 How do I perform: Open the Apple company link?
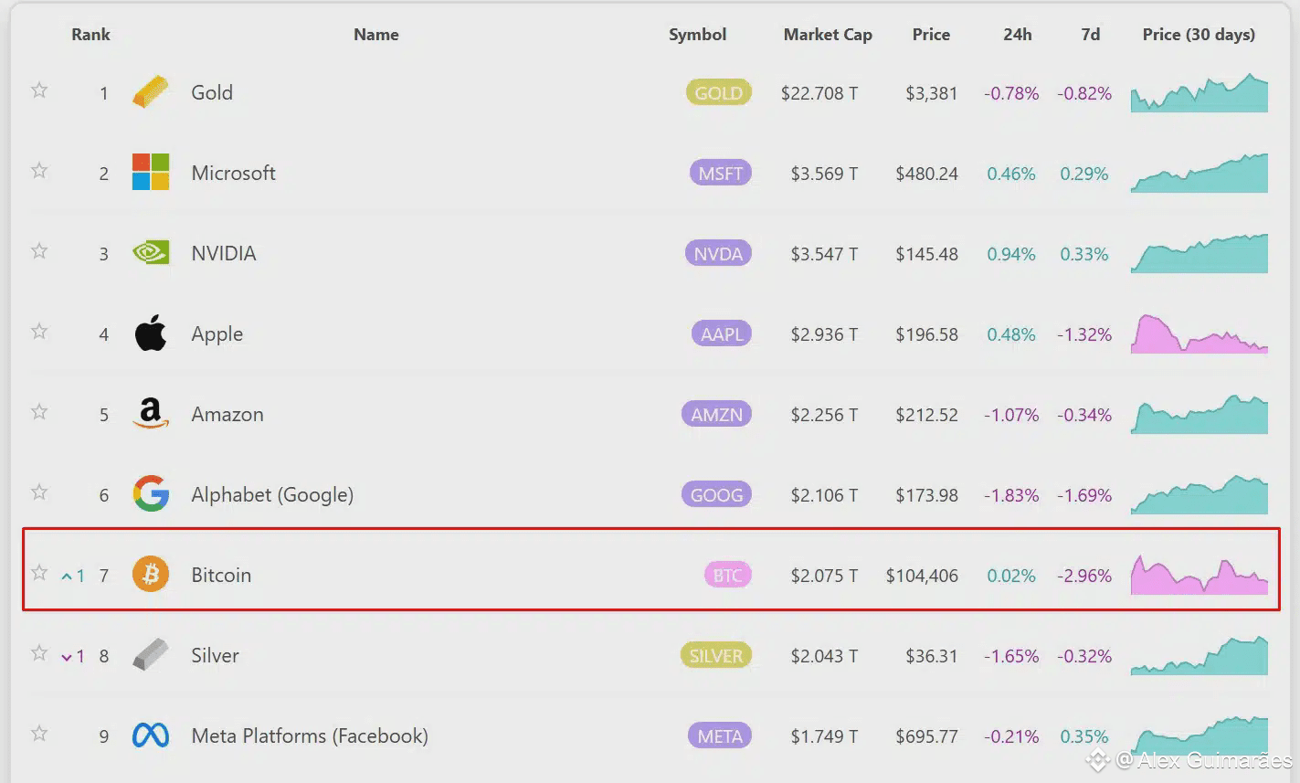[x=217, y=334]
